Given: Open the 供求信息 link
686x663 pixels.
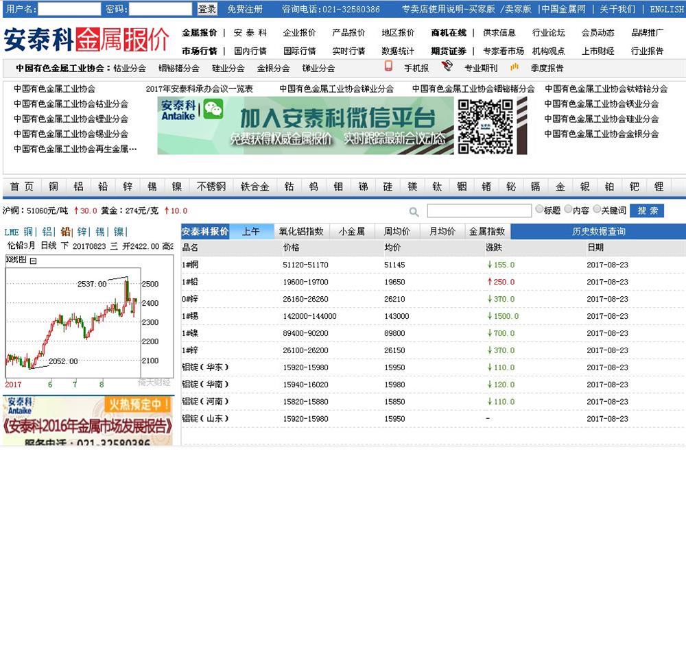Looking at the screenshot, I should 499,33.
